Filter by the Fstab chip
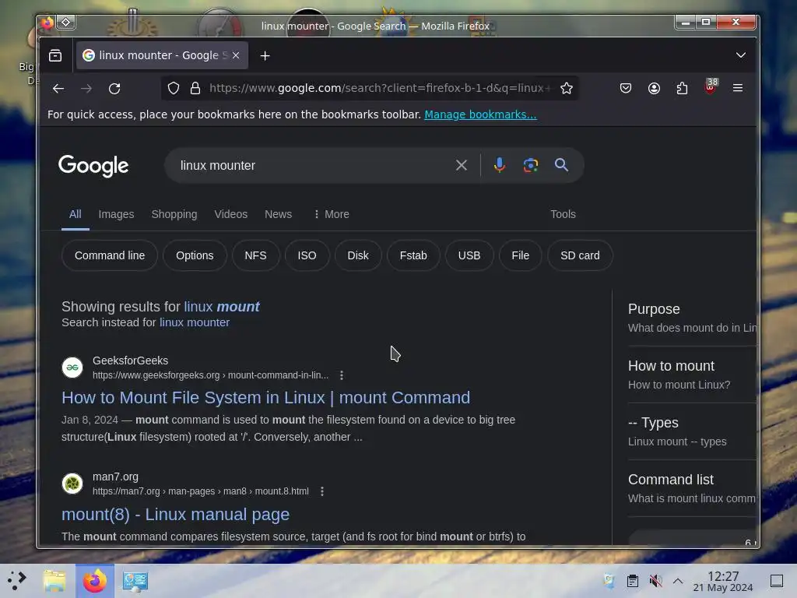 tap(413, 255)
